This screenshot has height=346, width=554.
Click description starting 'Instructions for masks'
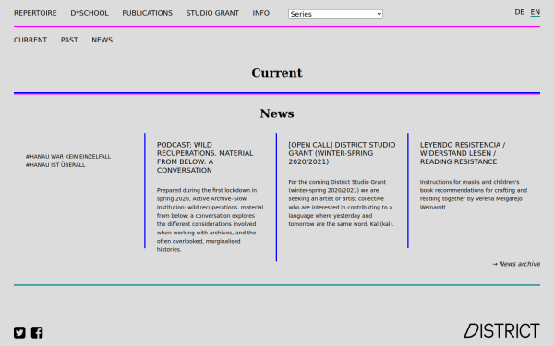(x=474, y=194)
